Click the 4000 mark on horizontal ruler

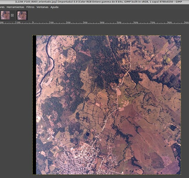(102, 22)
